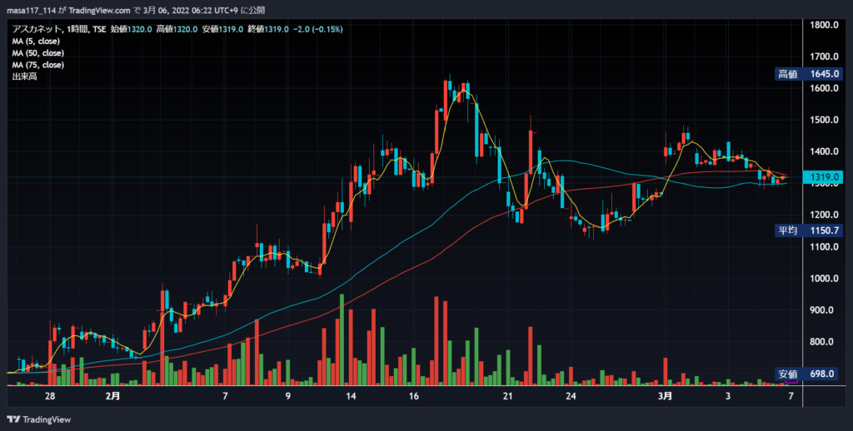Viewport: 853px width, 431px height.
Task: Click the TradingView logo at the chart bottom
Action: (38, 419)
